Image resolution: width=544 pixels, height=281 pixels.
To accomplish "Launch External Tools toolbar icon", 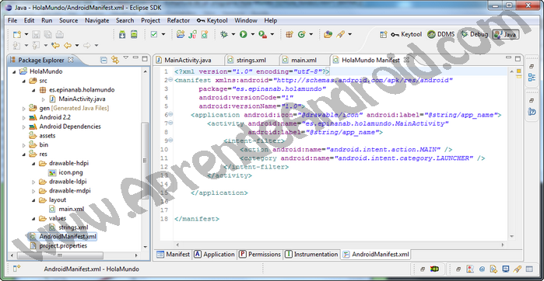I will [x=262, y=34].
